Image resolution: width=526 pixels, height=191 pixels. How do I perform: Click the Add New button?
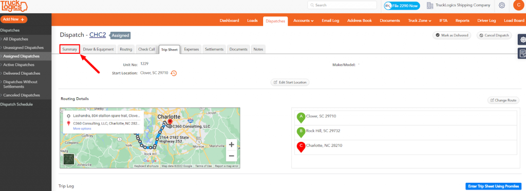14,19
